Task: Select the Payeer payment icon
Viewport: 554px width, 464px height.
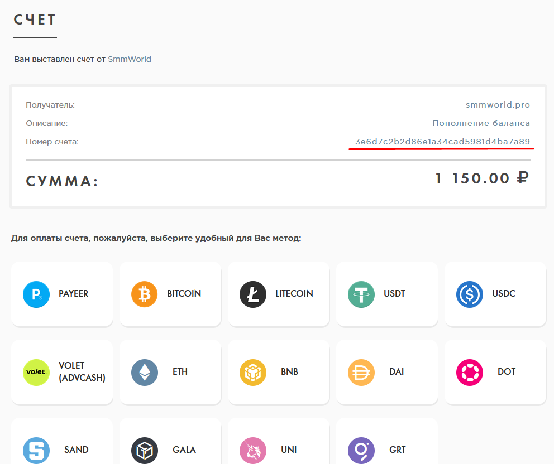Action: 36,294
